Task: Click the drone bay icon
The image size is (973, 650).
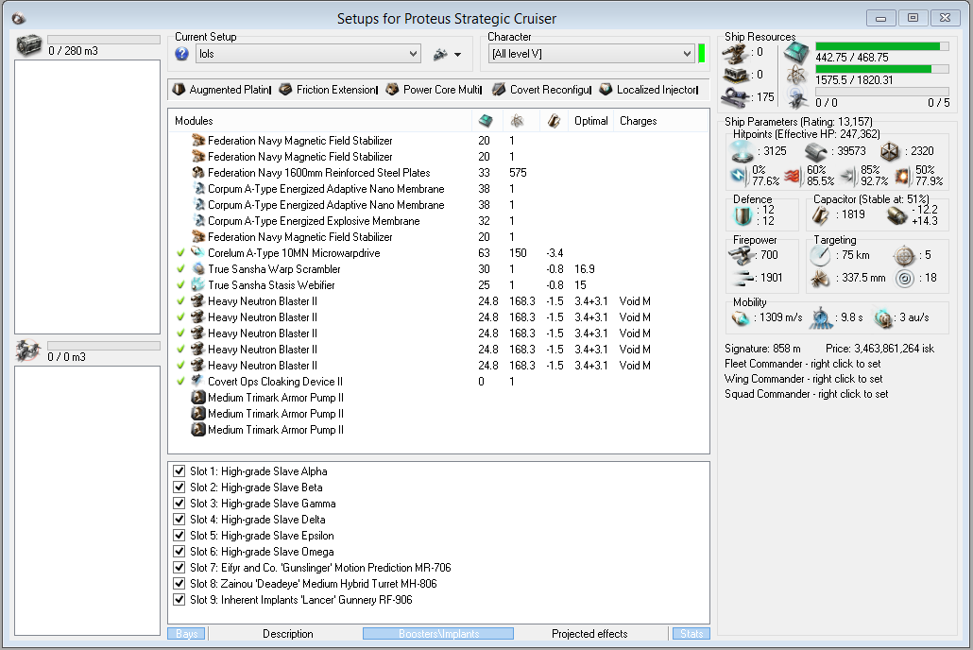Action: pyautogui.click(x=28, y=351)
